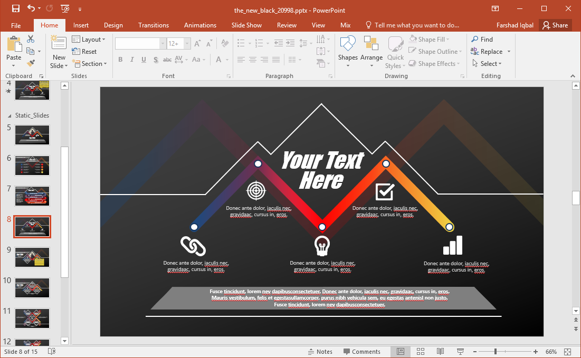Image resolution: width=581 pixels, height=358 pixels.
Task: Open the font name dropdown arrow
Action: tap(163, 44)
